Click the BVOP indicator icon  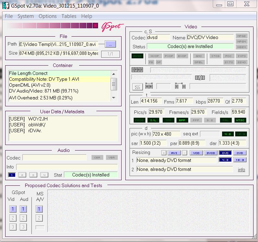(182, 56)
